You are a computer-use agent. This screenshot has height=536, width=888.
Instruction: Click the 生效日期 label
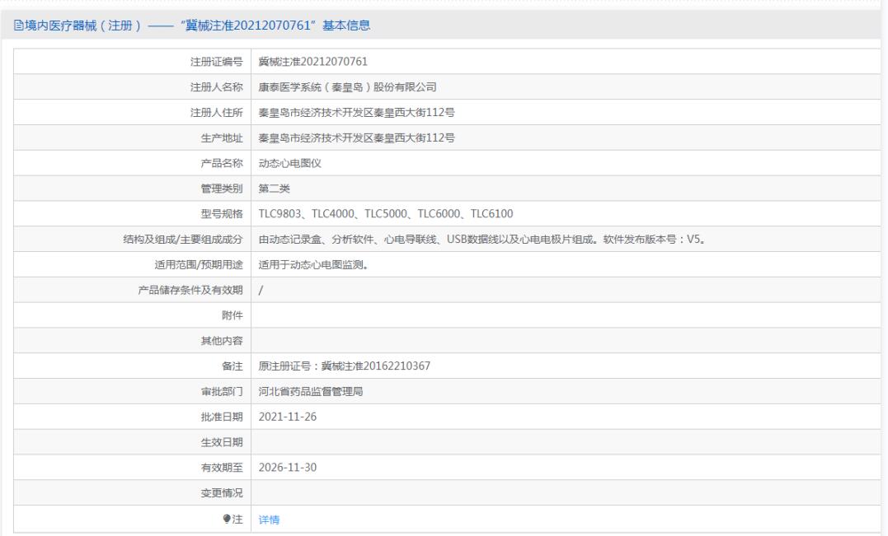pyautogui.click(x=222, y=442)
